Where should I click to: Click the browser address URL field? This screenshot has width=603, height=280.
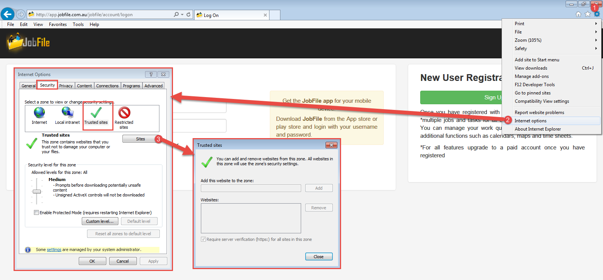tap(100, 15)
